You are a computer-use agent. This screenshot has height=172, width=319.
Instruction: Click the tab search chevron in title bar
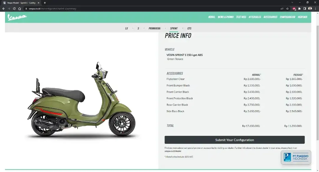coord(292,3)
